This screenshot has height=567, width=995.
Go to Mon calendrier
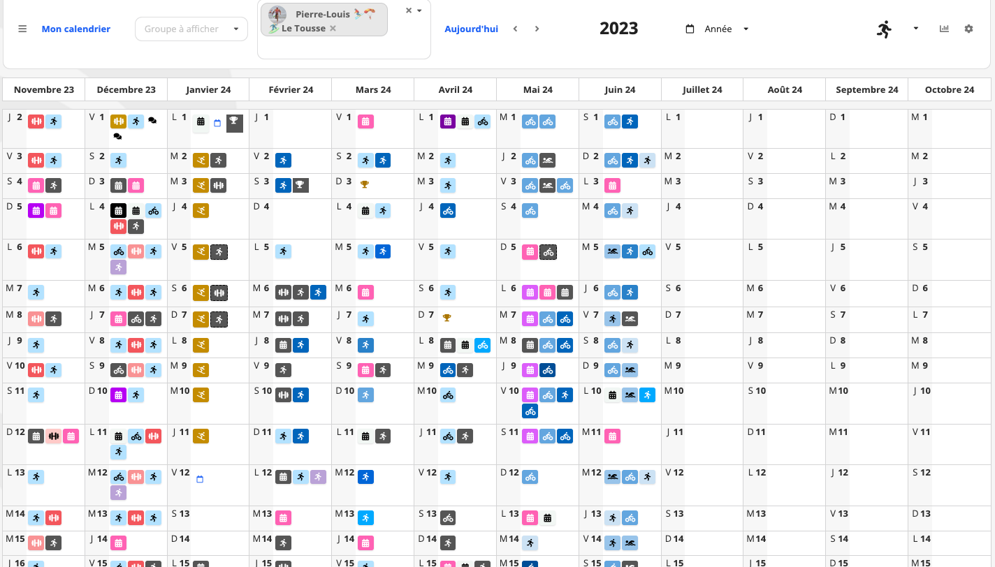tap(76, 29)
